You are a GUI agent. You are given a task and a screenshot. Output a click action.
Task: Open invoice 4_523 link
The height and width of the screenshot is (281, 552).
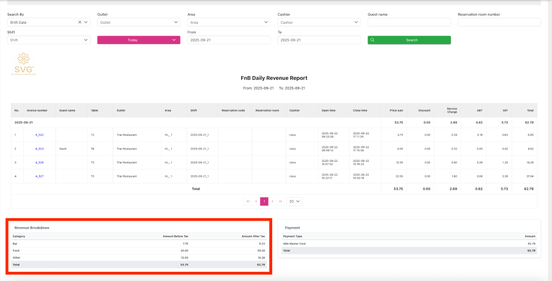point(39,148)
